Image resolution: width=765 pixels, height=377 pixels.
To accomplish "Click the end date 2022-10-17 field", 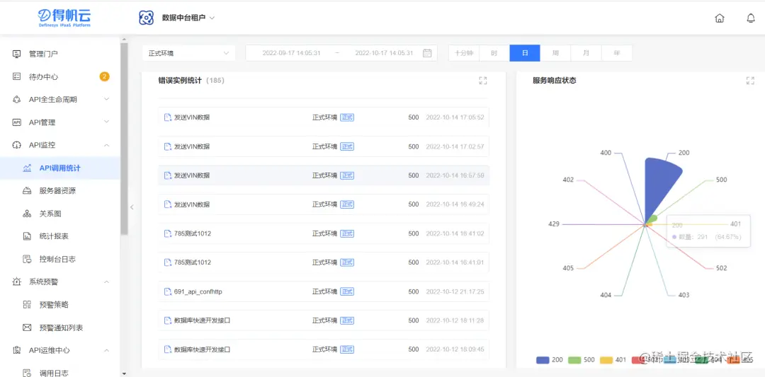I will (x=384, y=53).
